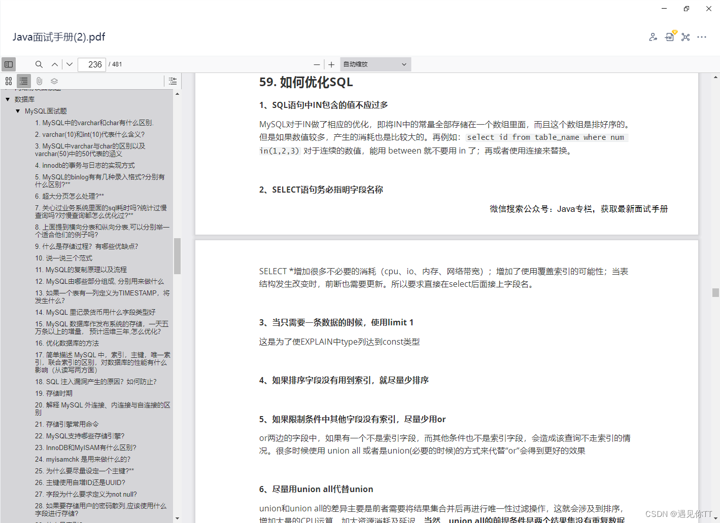Open outline item 10 说一说三个范式
720x523 pixels.
63,258
